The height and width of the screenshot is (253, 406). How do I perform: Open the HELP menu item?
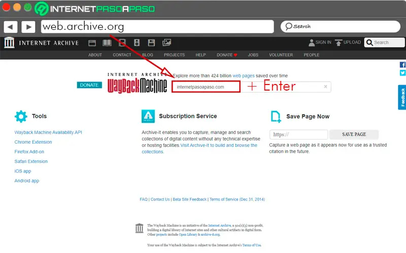point(200,55)
